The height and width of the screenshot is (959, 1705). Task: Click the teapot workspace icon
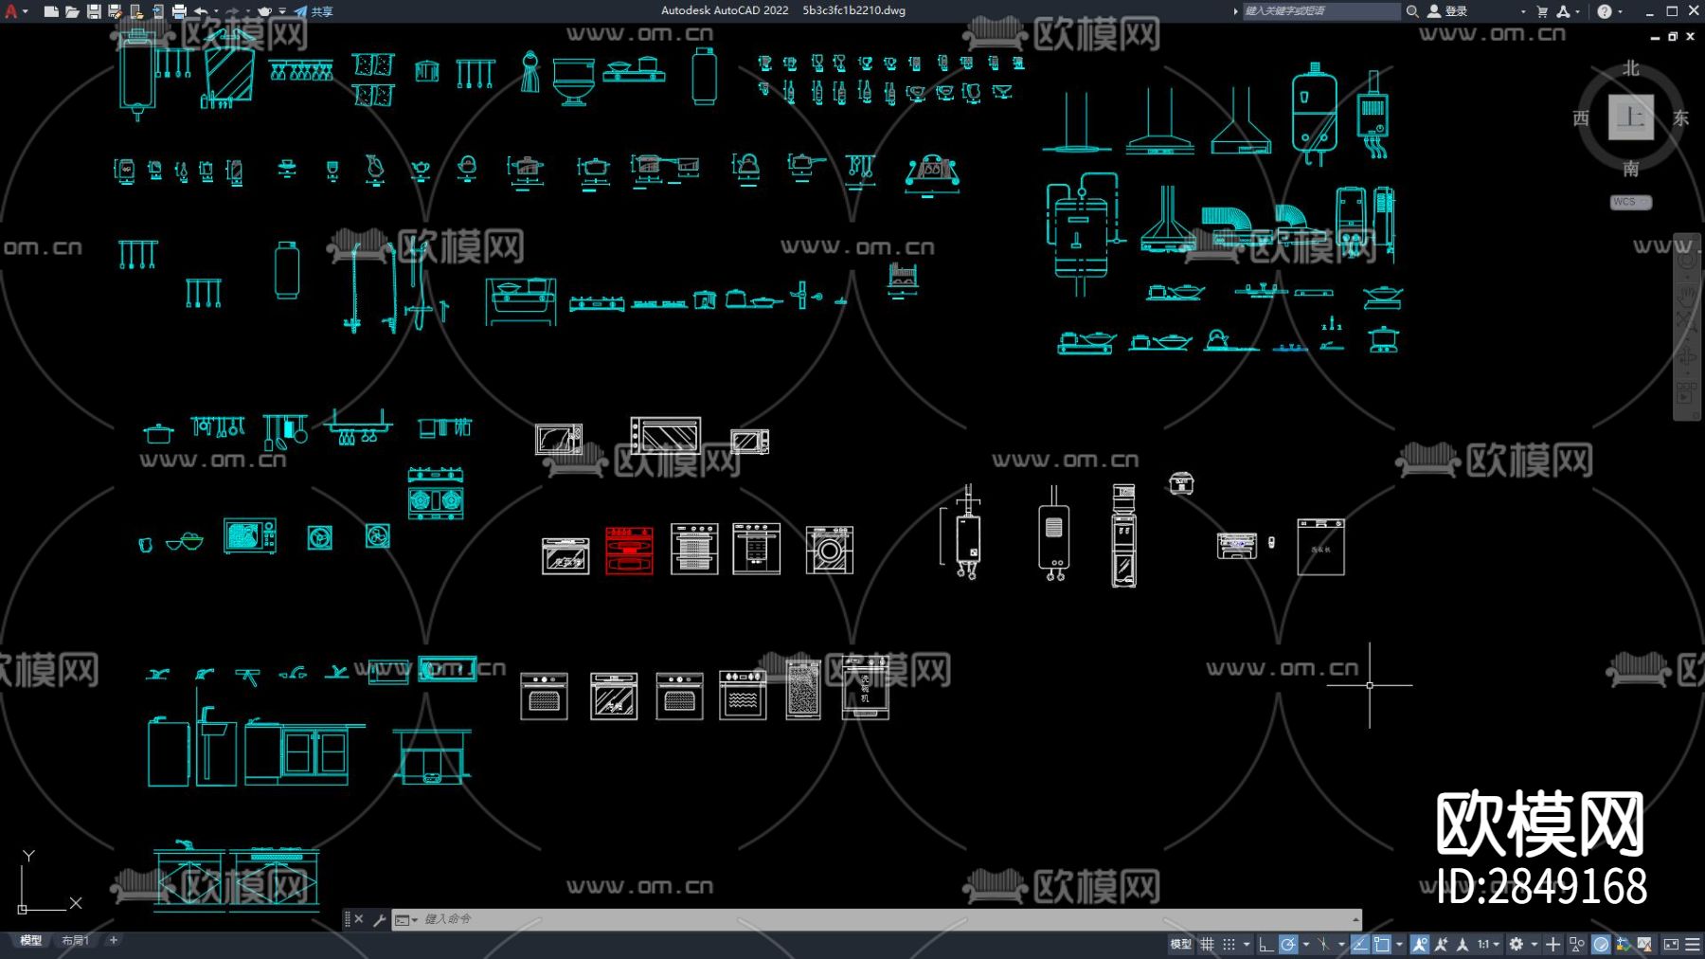pos(264,11)
